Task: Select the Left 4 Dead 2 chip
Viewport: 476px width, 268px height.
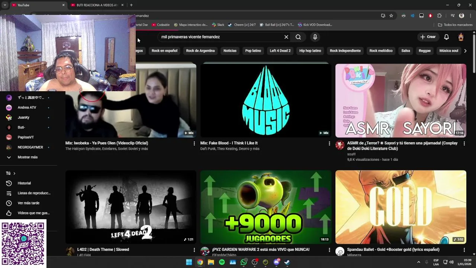Action: pos(280,51)
